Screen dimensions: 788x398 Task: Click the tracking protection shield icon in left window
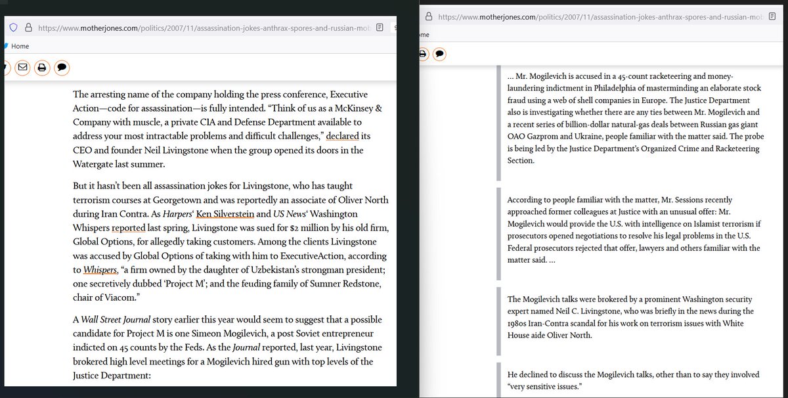(x=12, y=28)
